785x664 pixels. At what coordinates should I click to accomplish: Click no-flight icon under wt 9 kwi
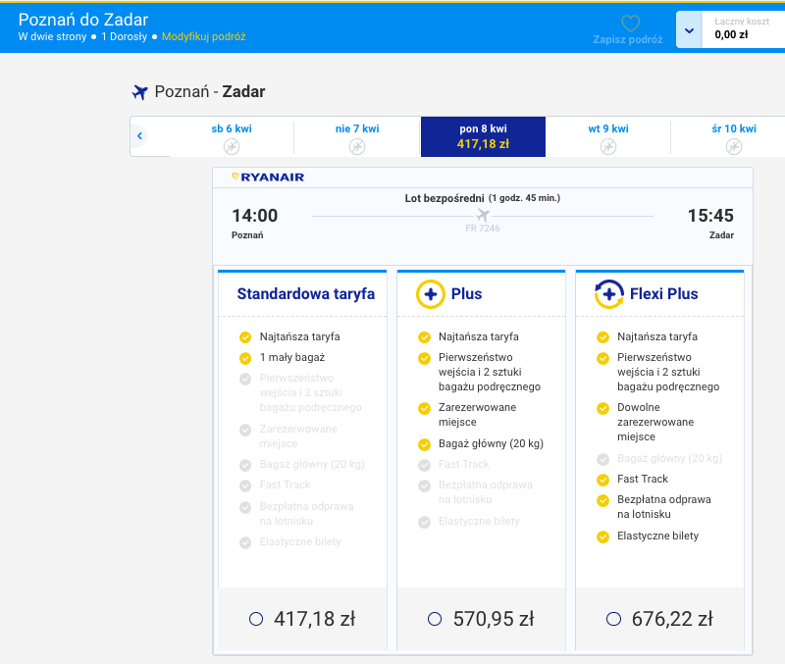608,146
